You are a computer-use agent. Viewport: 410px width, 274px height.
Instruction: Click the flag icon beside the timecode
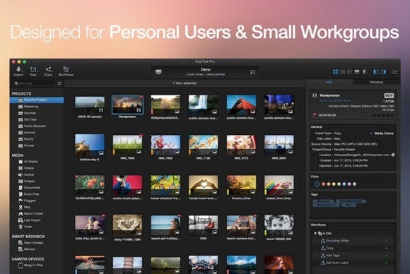tap(315, 115)
